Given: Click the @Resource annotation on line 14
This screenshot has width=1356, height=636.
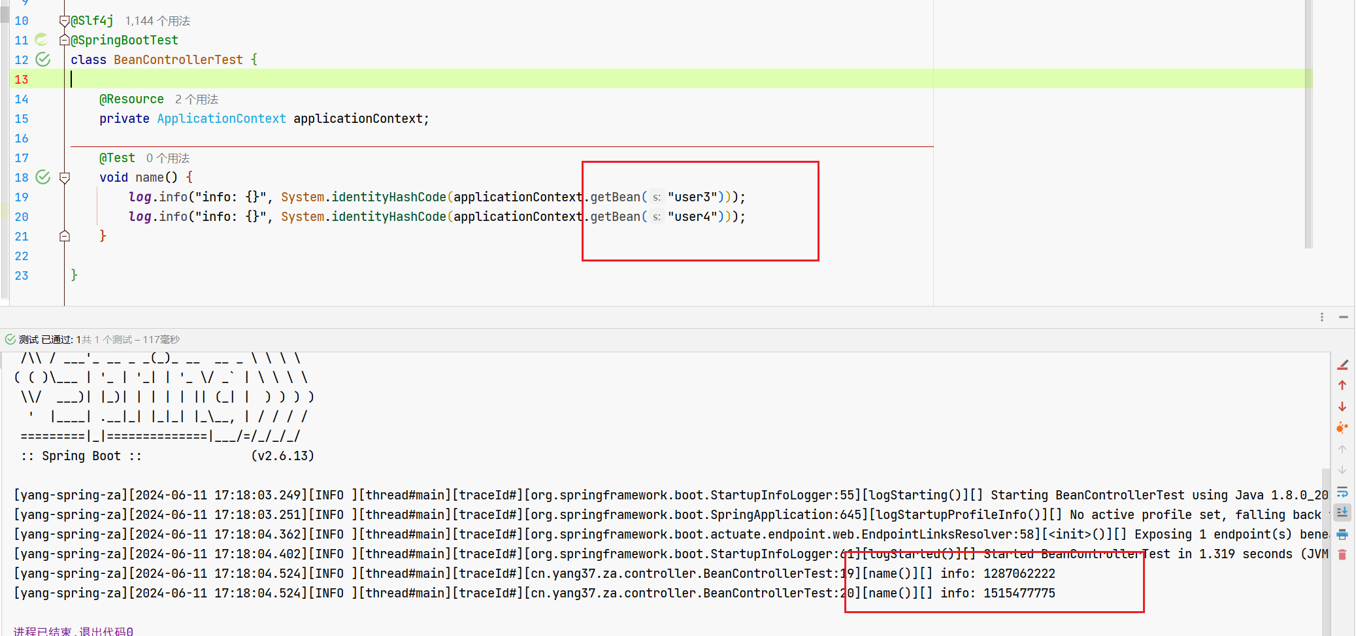Looking at the screenshot, I should 131,99.
